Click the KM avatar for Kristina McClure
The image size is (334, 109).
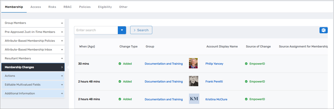point(194,99)
